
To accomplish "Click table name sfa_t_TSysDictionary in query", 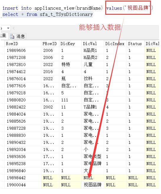I will (x=66, y=15).
